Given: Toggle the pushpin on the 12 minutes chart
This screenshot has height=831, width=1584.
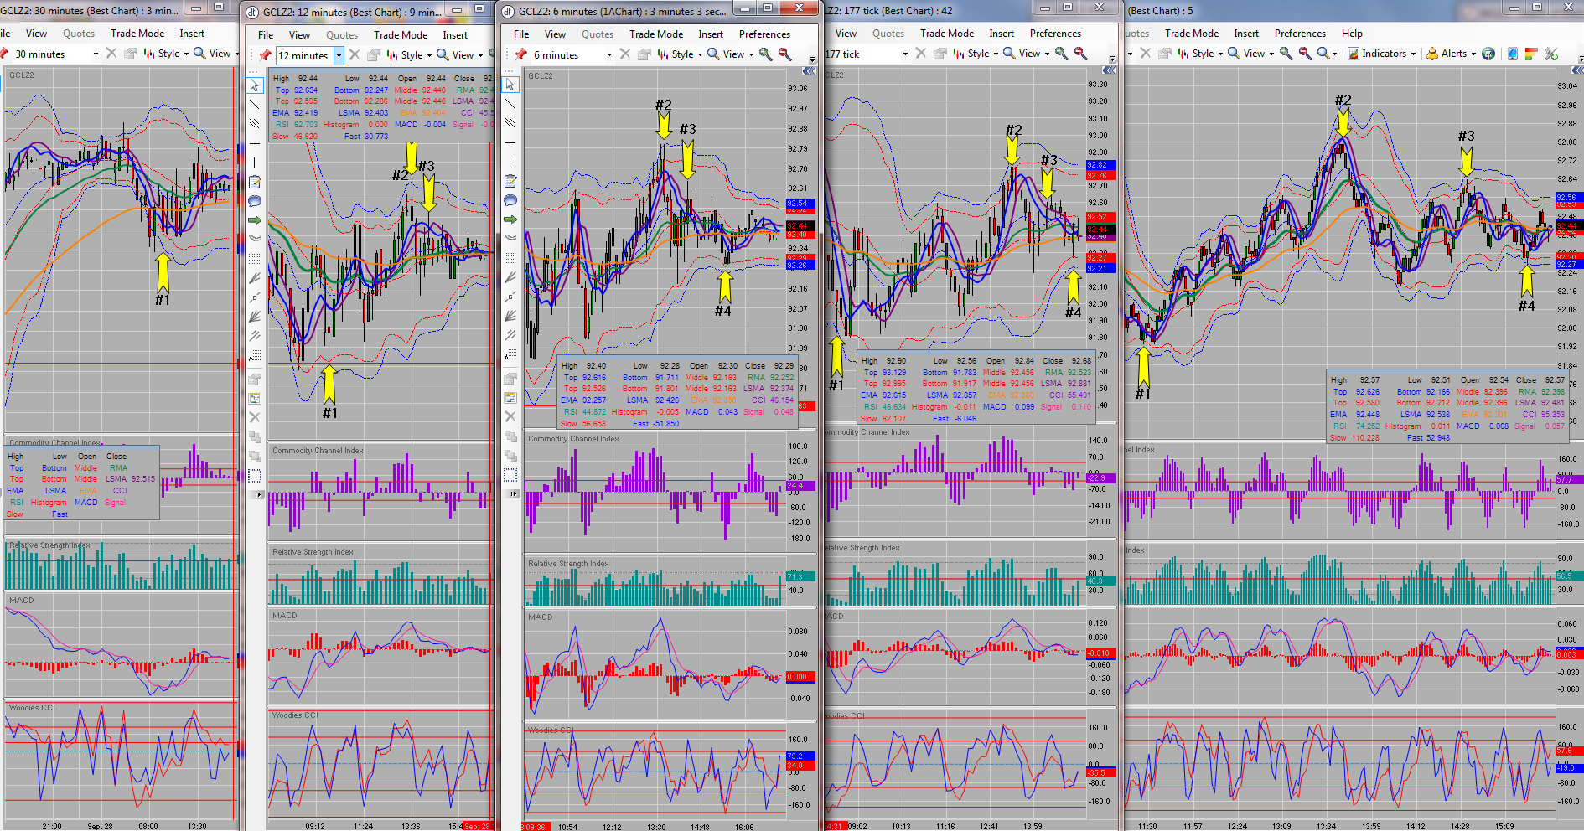Looking at the screenshot, I should [x=265, y=55].
